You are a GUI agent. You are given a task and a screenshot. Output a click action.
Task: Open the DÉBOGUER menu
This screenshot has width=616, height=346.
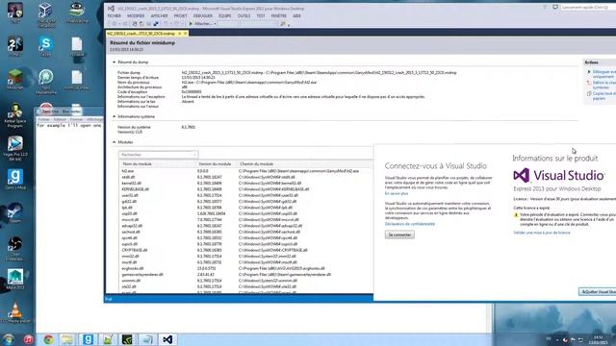point(203,16)
